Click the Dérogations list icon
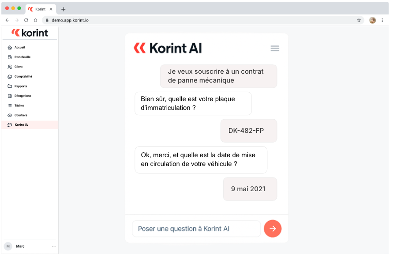Viewport: 393px width, 257px height. 10,96
